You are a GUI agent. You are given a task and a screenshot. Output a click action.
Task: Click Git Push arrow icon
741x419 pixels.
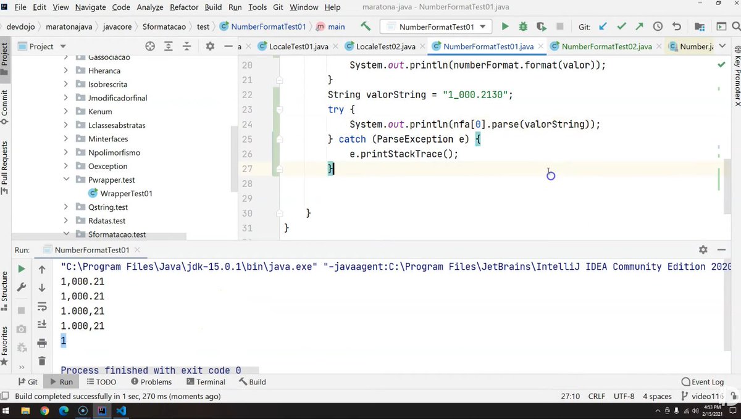click(x=639, y=27)
